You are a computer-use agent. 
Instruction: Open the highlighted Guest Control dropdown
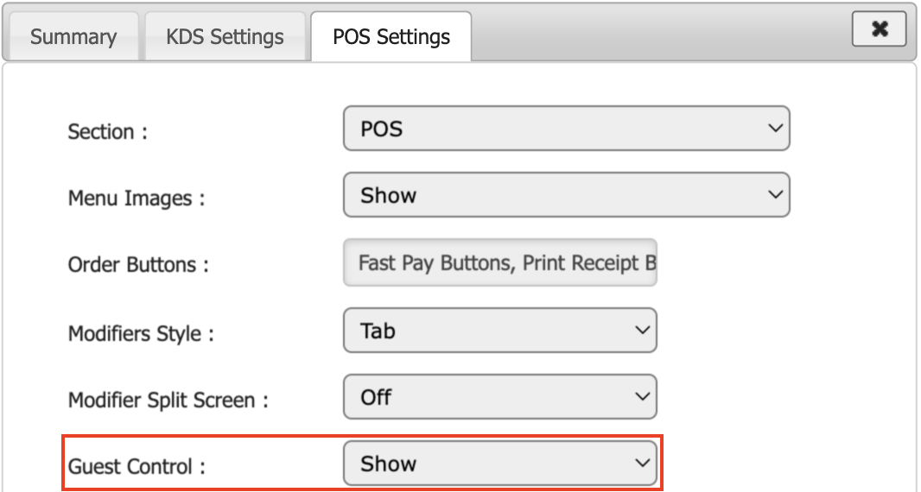tap(499, 464)
